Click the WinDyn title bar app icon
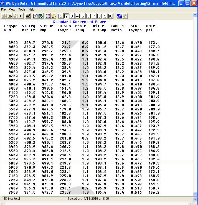This screenshot has width=198, height=205. pos(2,3)
